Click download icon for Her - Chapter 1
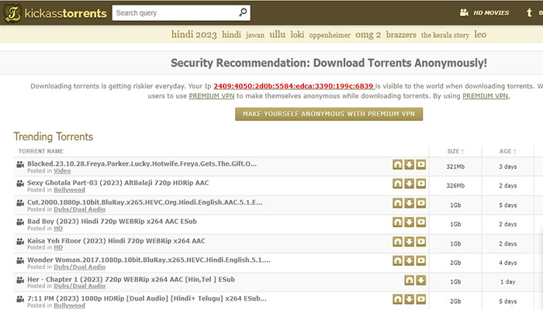 421,280
